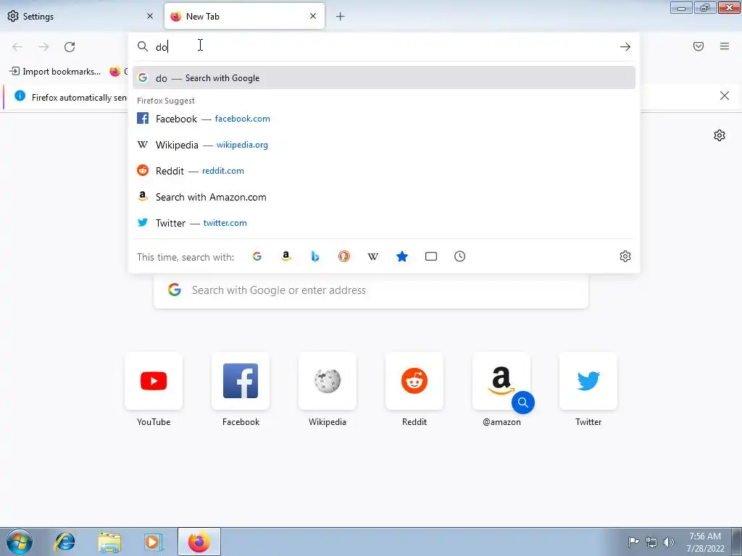Open network status tray icon
Image resolution: width=742 pixels, height=556 pixels.
point(651,542)
